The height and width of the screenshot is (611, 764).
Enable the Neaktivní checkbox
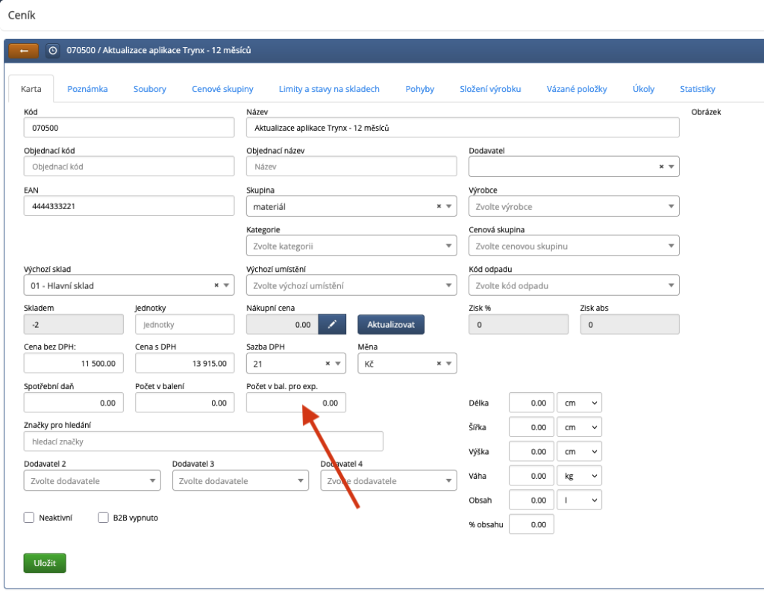[x=30, y=518]
